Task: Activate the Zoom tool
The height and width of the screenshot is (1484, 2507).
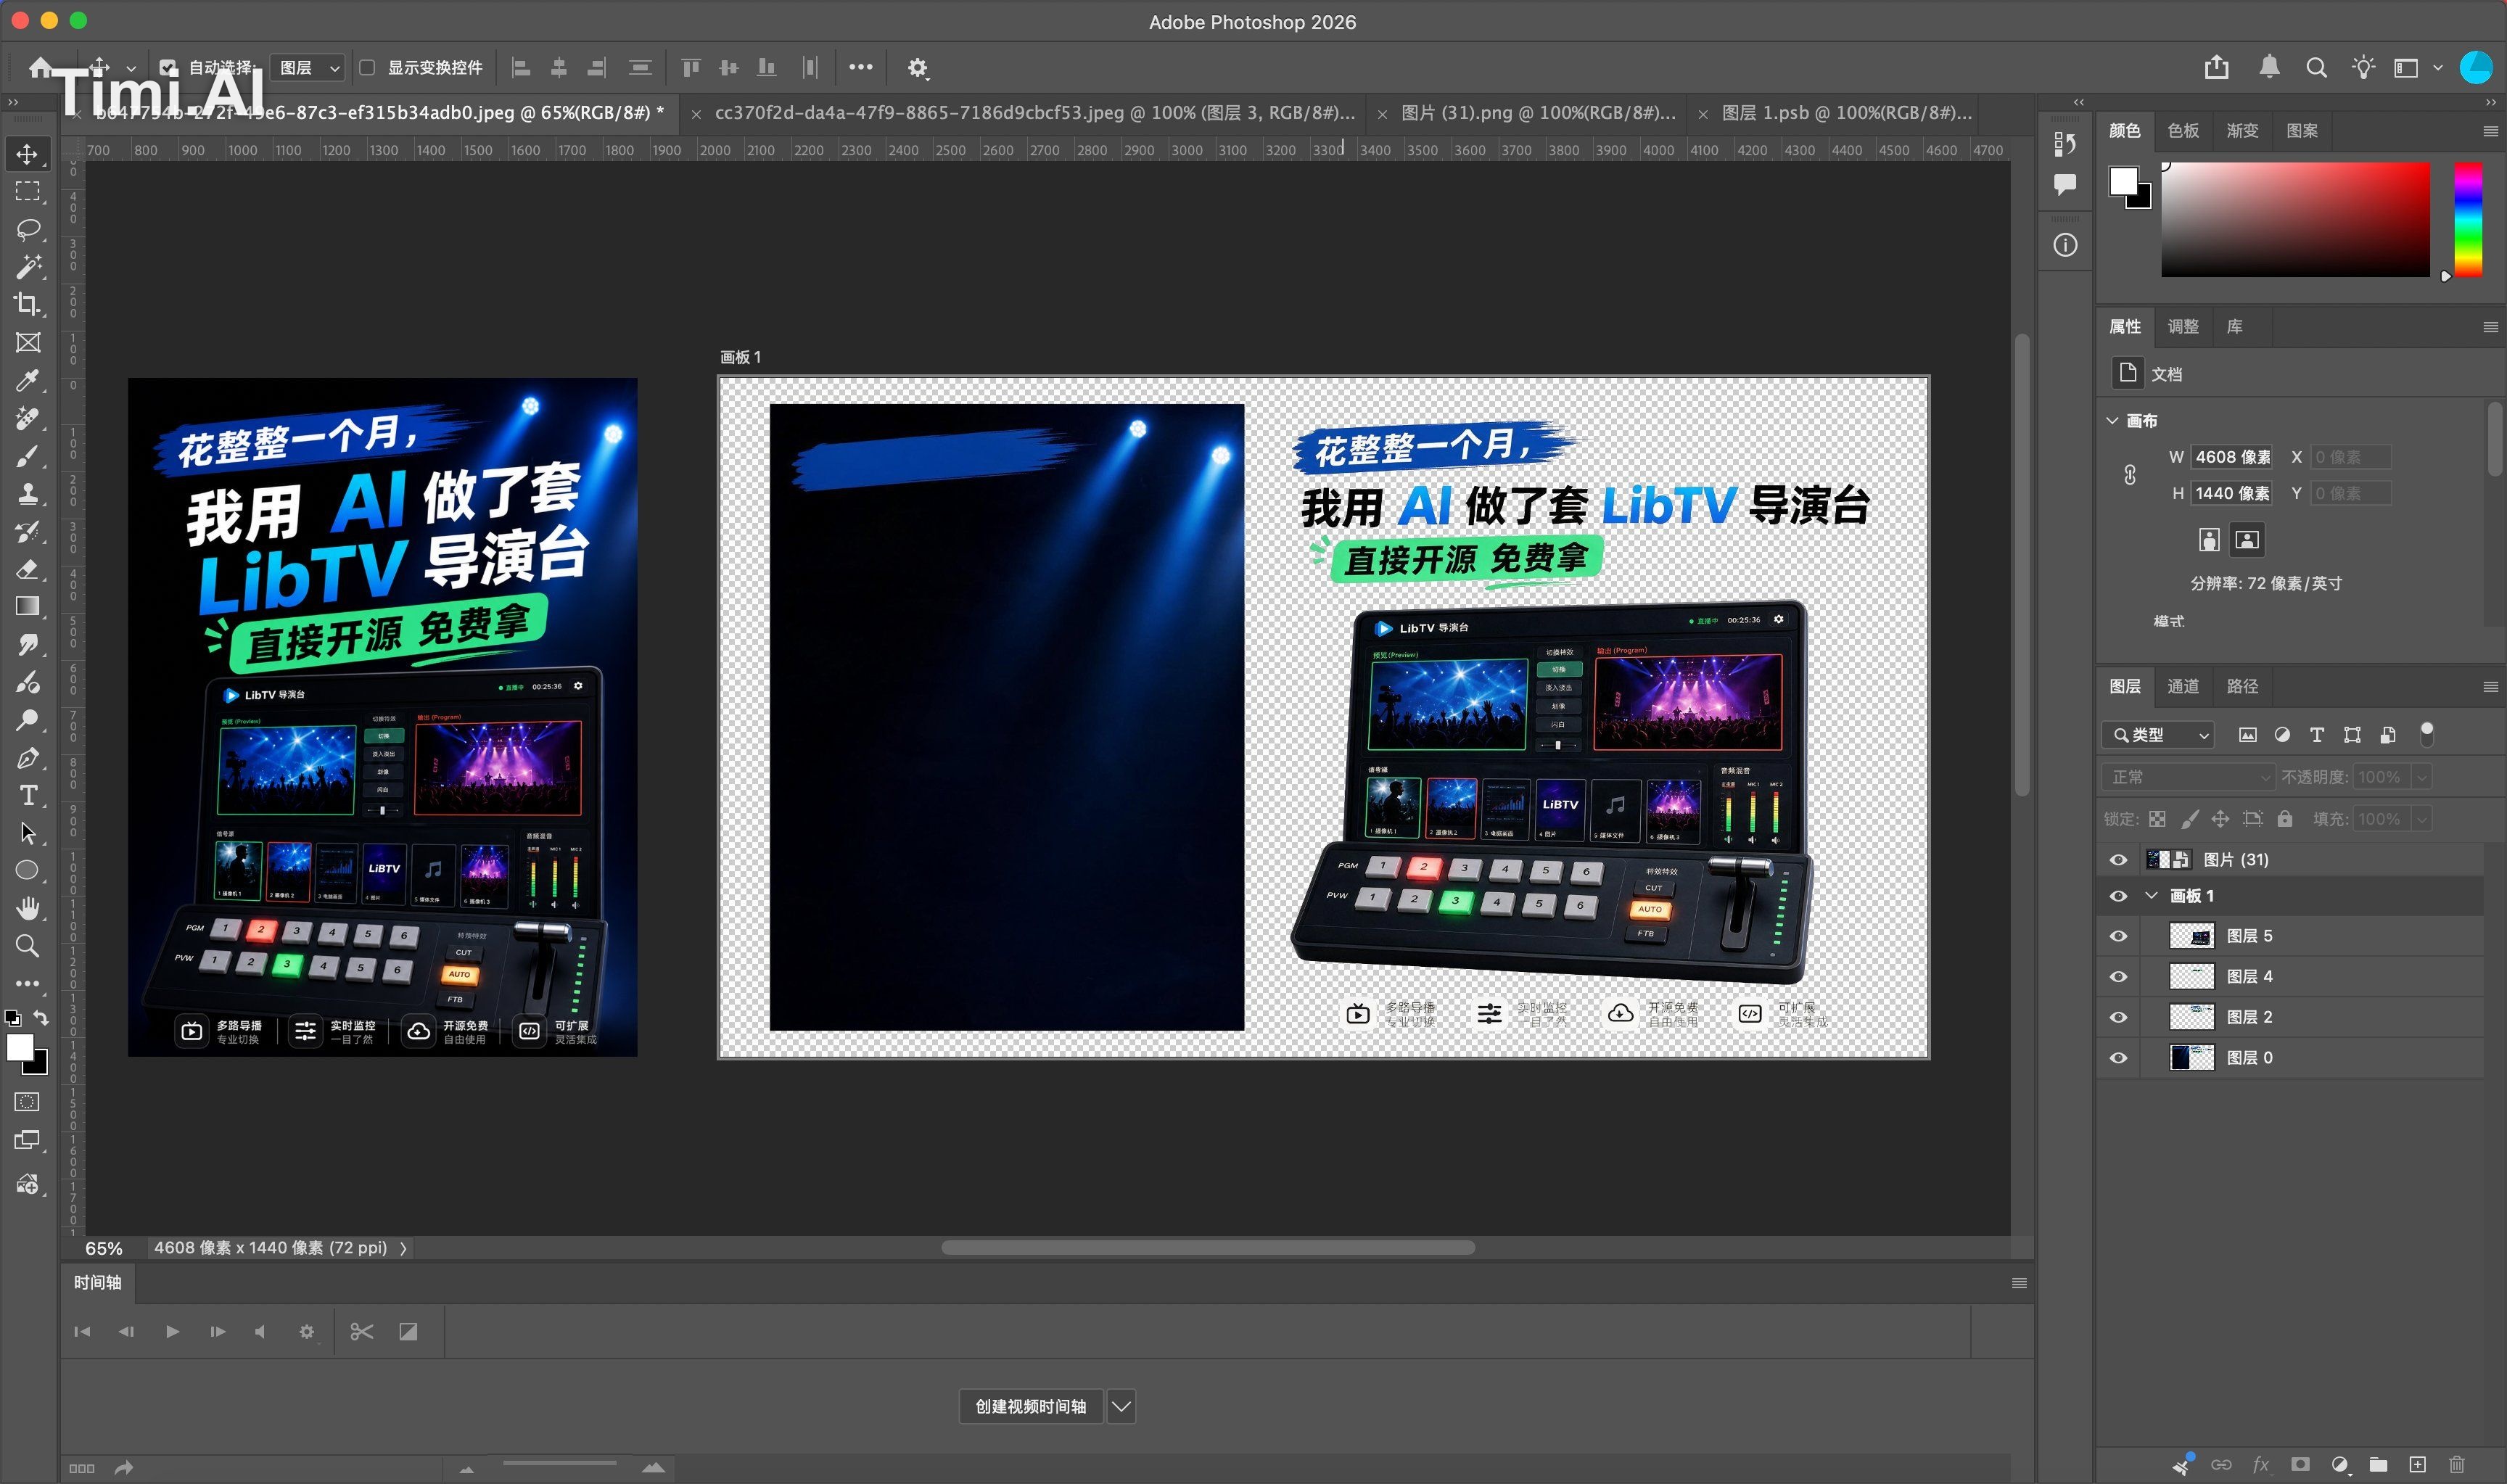Action: pos(28,946)
